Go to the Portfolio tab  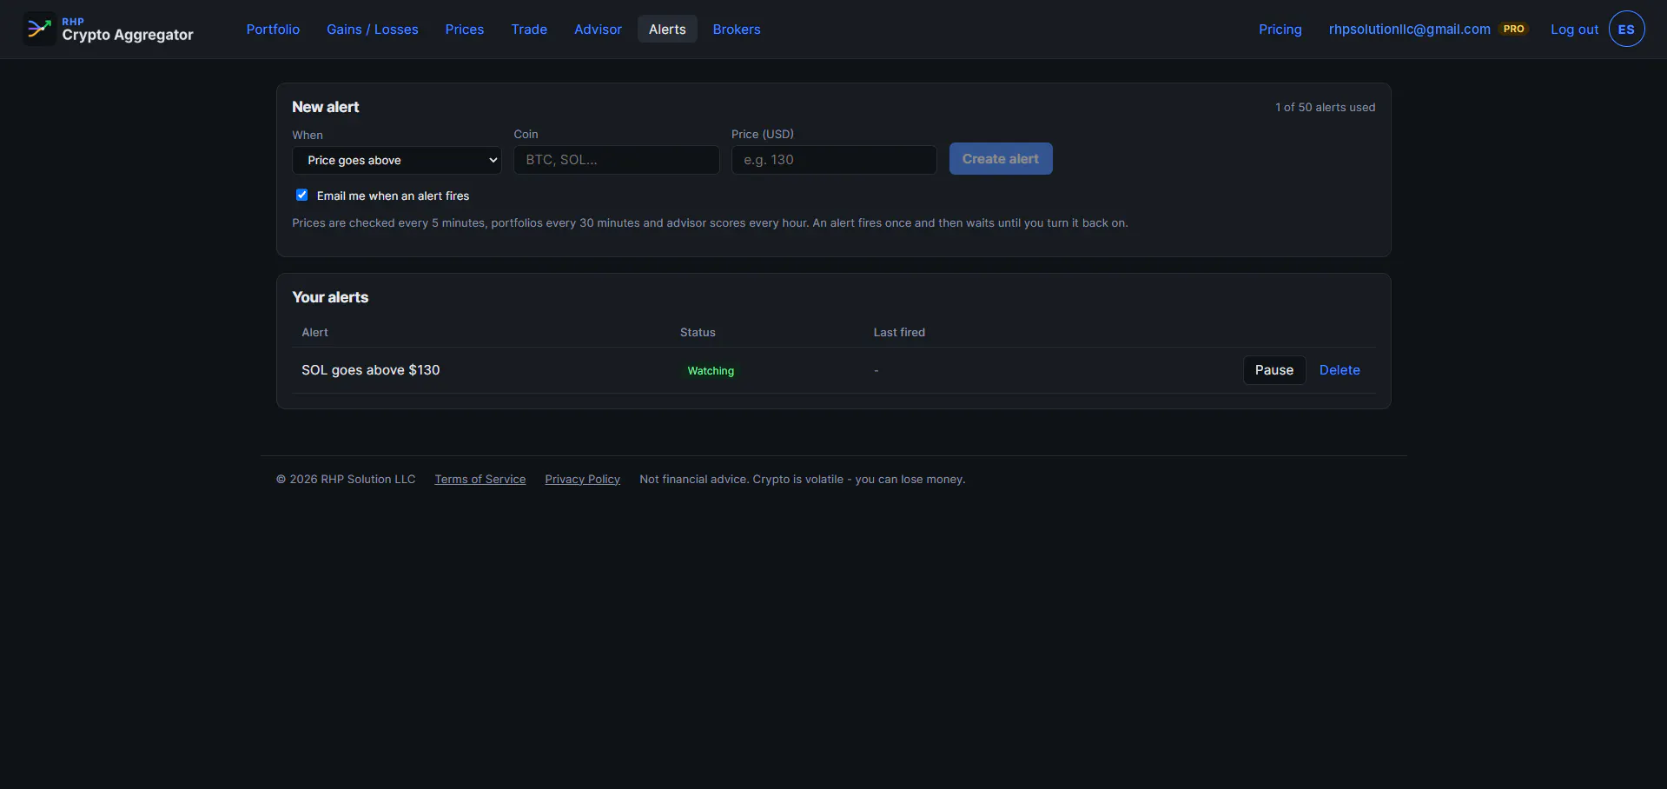[x=273, y=29]
